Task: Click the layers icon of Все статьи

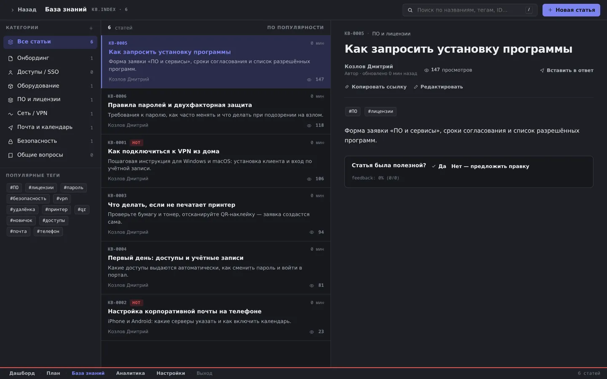Action: click(11, 42)
